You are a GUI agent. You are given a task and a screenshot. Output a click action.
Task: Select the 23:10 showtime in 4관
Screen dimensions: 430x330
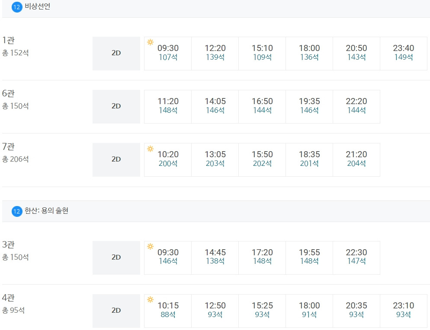click(x=404, y=311)
